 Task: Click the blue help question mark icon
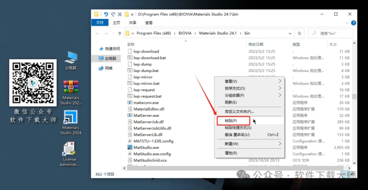(354, 23)
